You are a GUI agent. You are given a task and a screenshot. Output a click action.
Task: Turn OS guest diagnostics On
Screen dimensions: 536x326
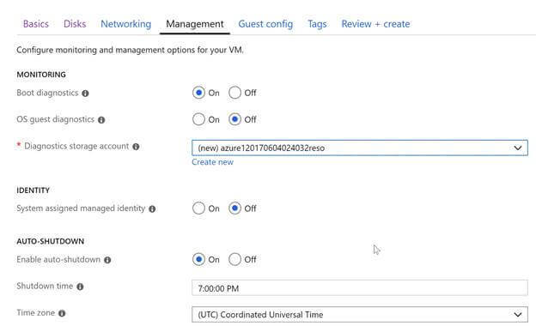[x=198, y=119]
